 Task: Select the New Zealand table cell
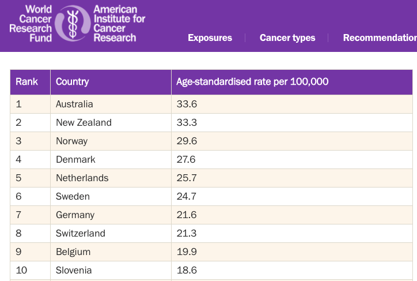(x=84, y=123)
